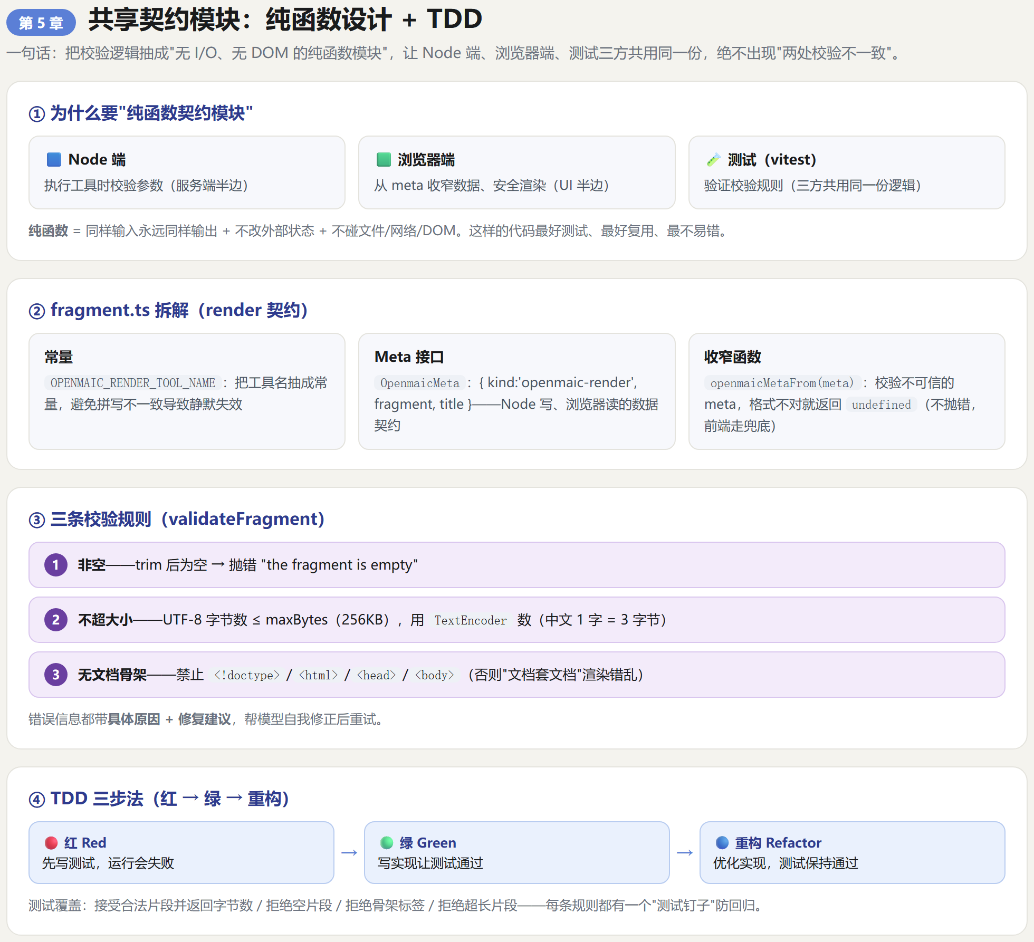Click the page title 共享契约模块
Image resolution: width=1034 pixels, height=942 pixels.
click(285, 20)
